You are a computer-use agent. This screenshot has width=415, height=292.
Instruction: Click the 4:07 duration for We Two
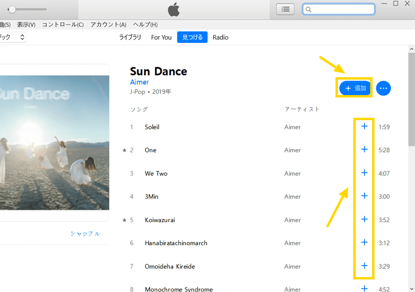pos(384,173)
